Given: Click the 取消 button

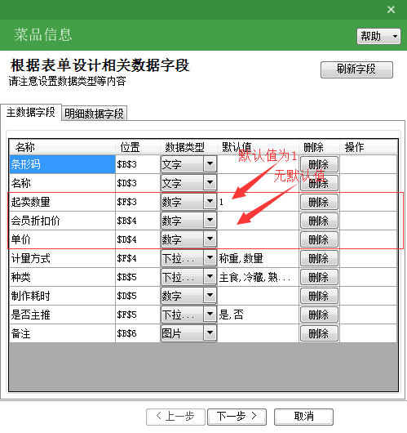Looking at the screenshot, I should tap(303, 417).
